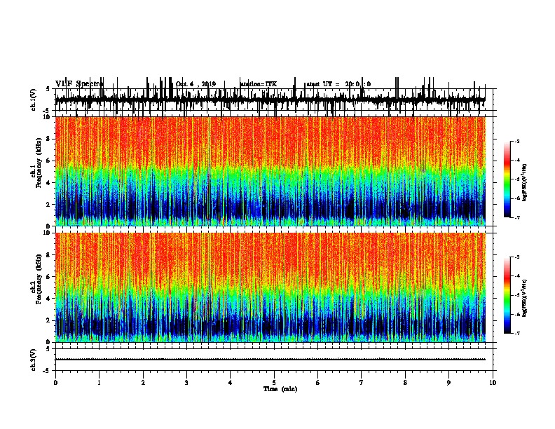Click the "-5" volt tick on ch.3(V) axis

click(x=47, y=371)
